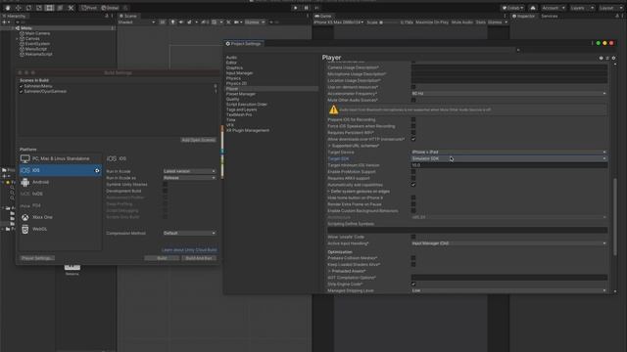Select the Scale tool in Unity toolbar
Image resolution: width=627 pixels, height=352 pixels.
coord(39,8)
